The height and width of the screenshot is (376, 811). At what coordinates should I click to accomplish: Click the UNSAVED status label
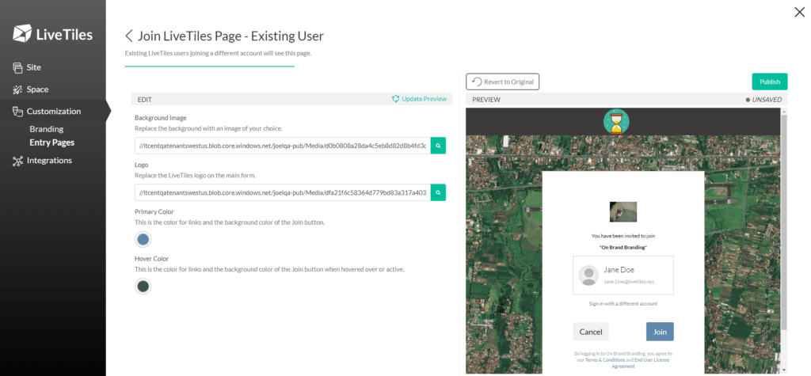[x=764, y=99]
